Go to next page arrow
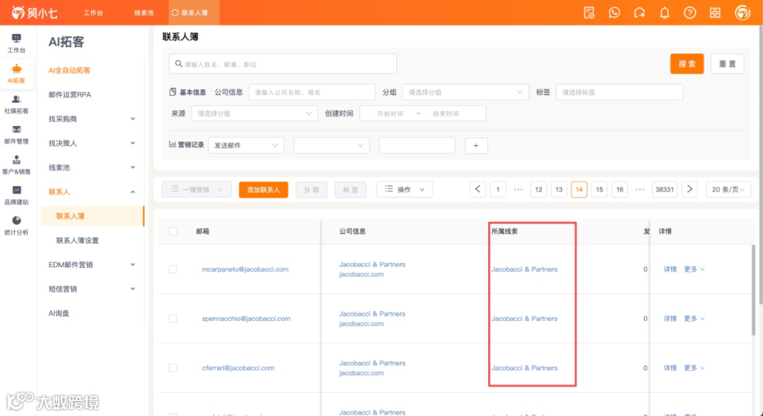The width and height of the screenshot is (763, 416). [690, 189]
